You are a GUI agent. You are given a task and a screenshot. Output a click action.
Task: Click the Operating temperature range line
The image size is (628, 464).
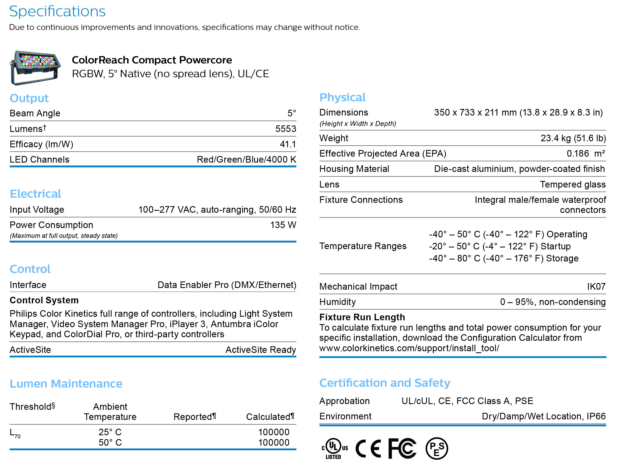point(508,234)
